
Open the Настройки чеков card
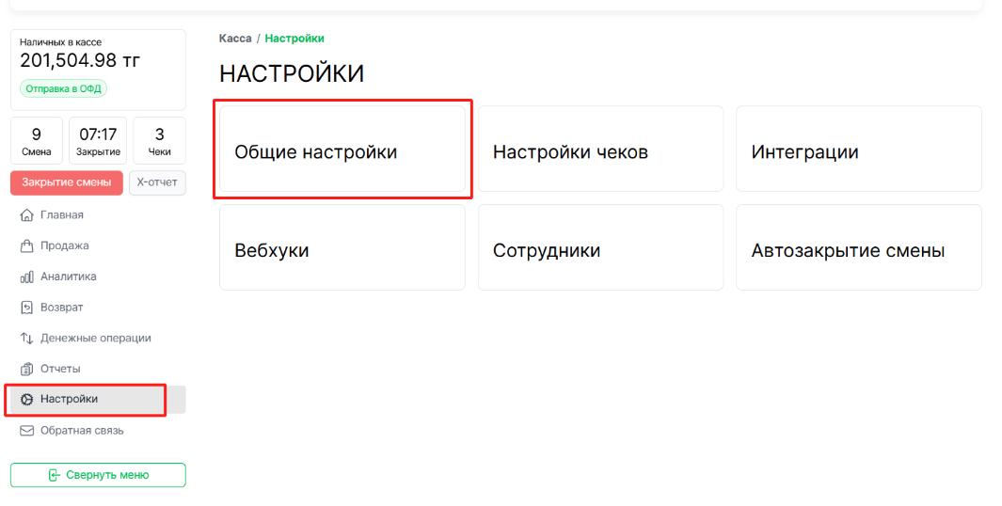[600, 149]
